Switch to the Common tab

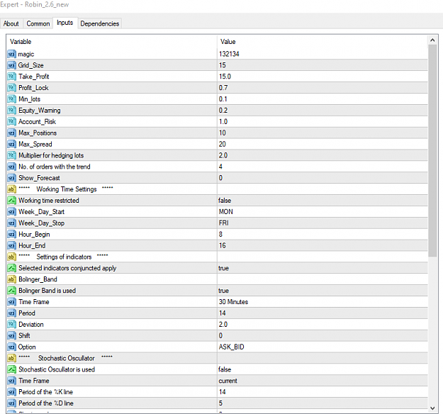(x=38, y=23)
